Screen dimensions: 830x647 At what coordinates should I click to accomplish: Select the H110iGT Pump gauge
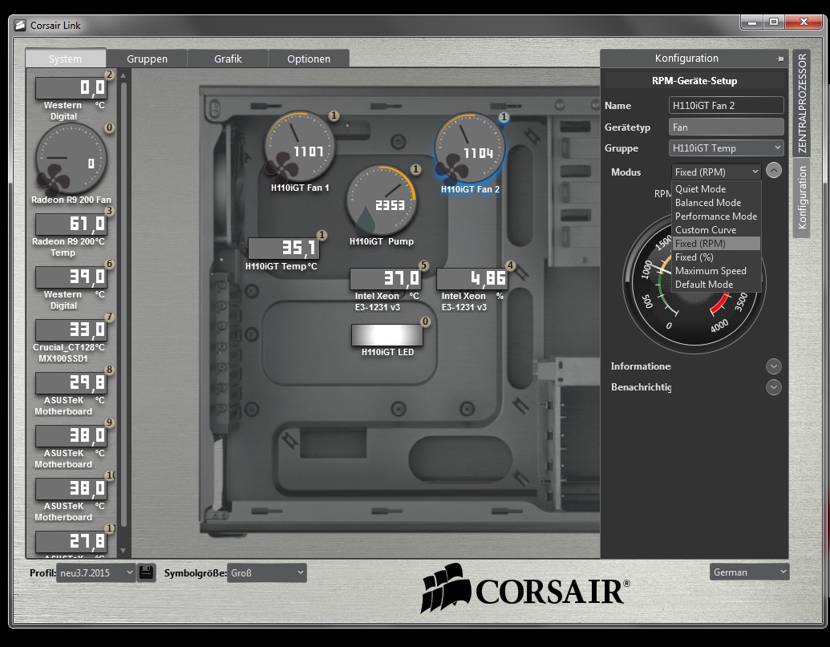coord(382,200)
